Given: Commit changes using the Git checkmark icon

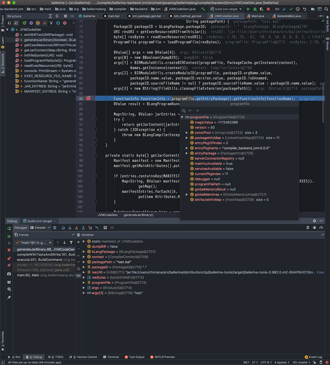Looking at the screenshot, I should click(291, 9).
